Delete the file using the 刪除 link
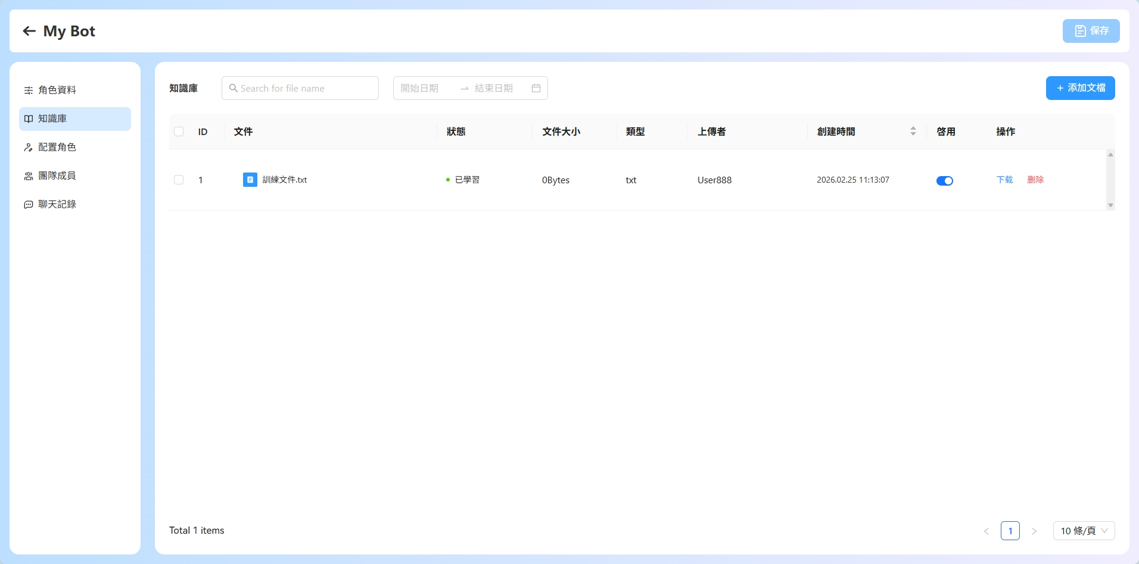Screen dimensions: 1139x564 pyautogui.click(x=1035, y=180)
